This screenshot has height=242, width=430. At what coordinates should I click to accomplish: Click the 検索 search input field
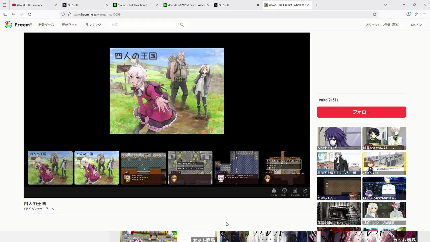click(x=144, y=25)
